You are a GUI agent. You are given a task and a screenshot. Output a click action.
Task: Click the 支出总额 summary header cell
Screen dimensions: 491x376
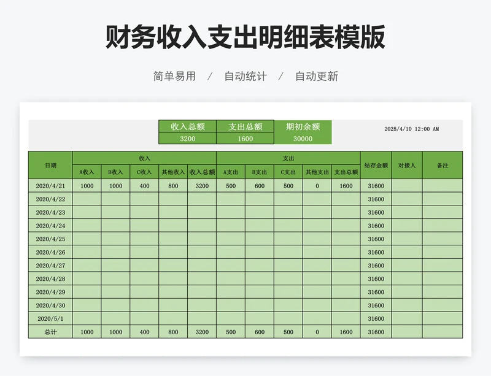pos(245,126)
